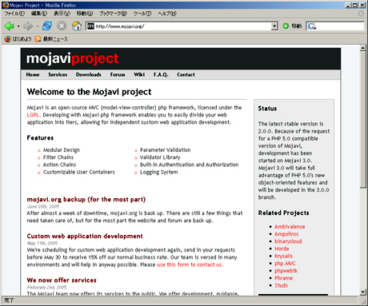The image size is (368, 306).
Task: Click the Google search input box
Action: [340, 26]
